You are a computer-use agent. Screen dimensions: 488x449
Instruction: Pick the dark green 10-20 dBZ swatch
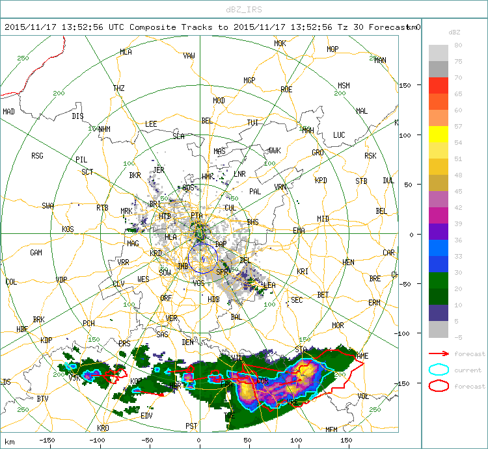click(x=439, y=296)
